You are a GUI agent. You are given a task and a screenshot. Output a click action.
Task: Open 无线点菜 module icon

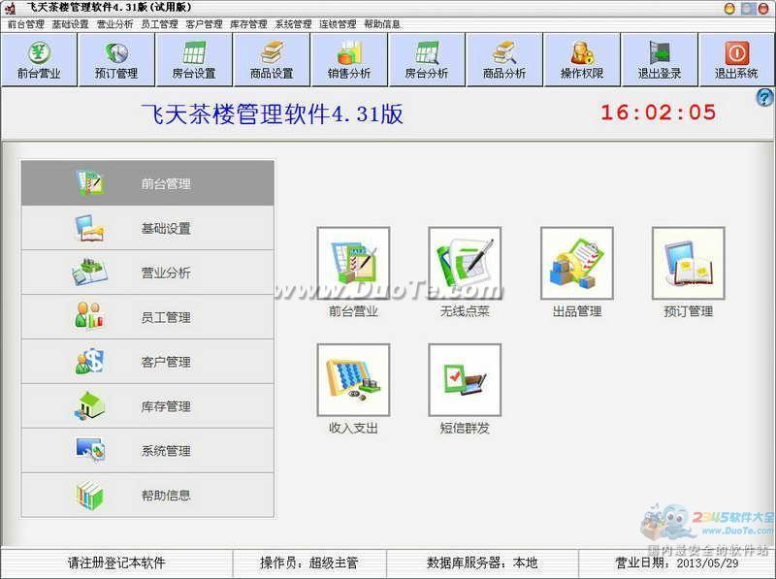tap(465, 263)
